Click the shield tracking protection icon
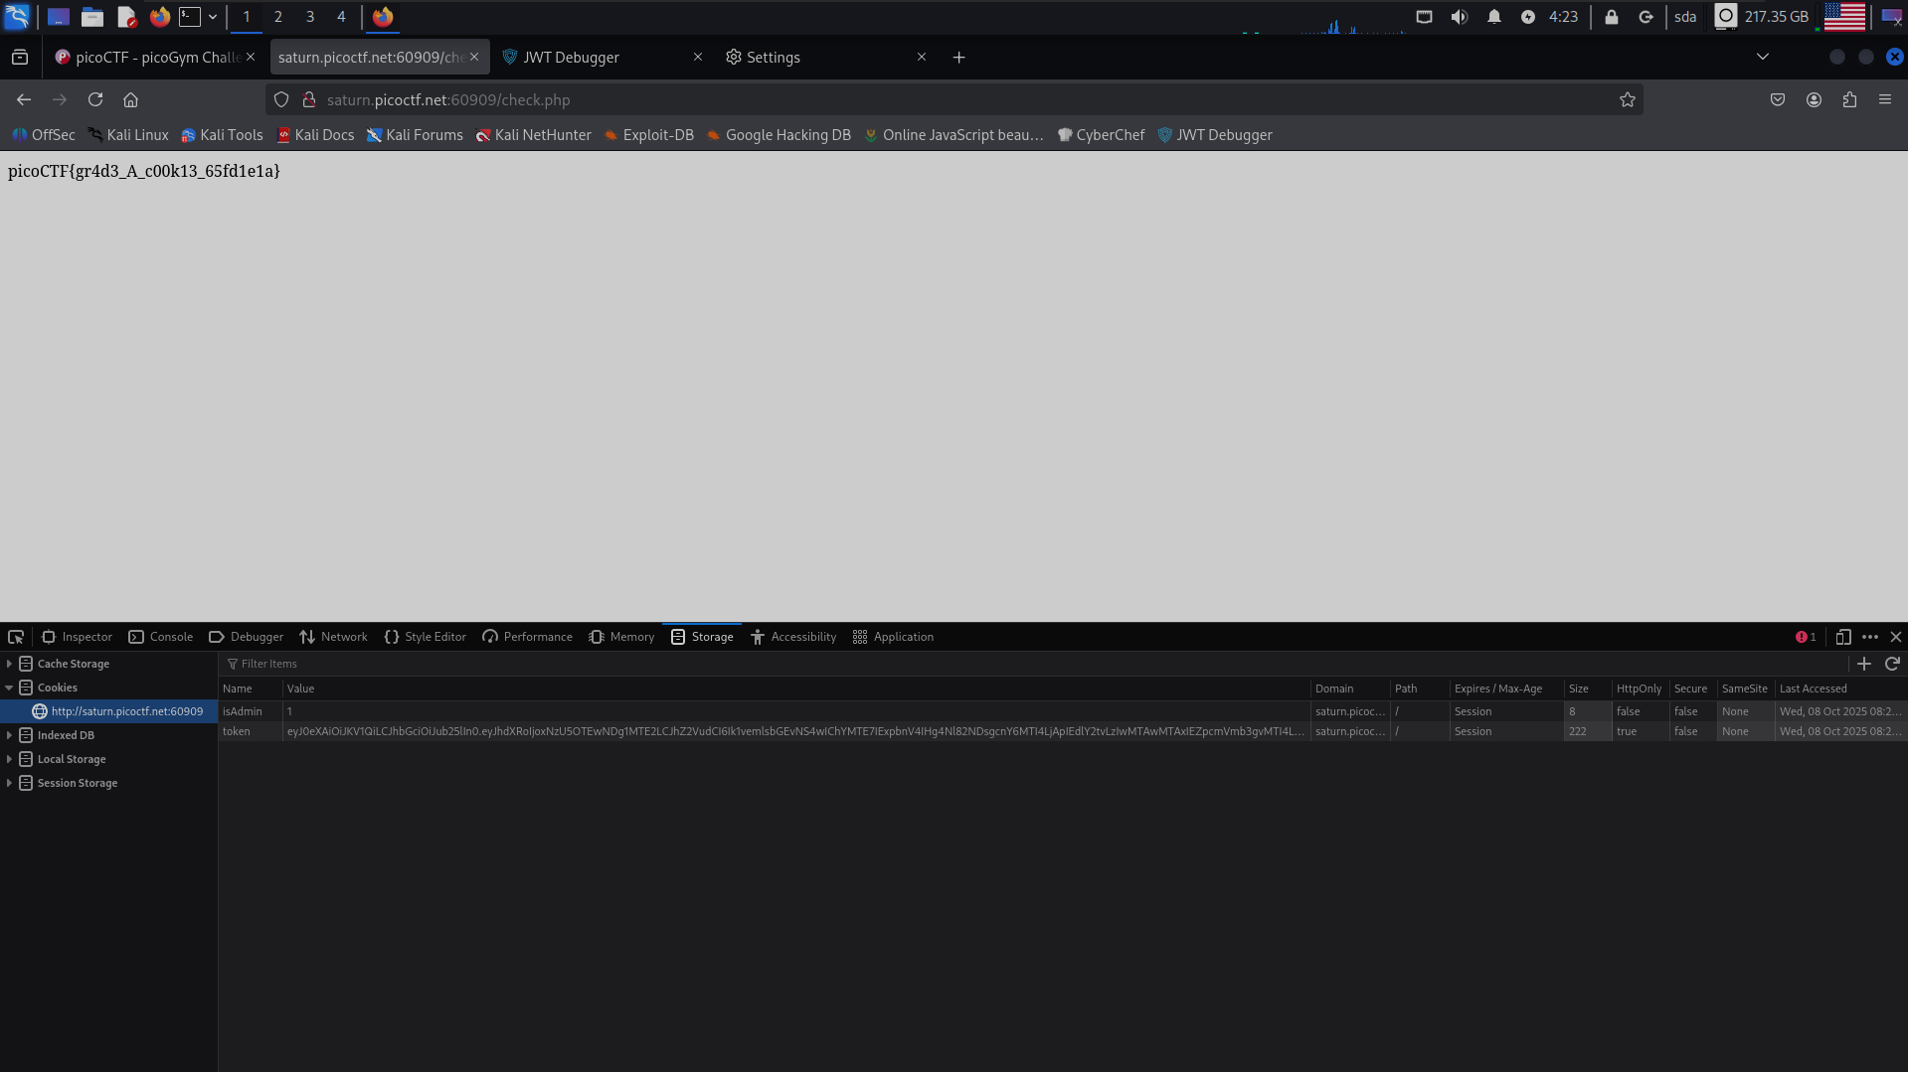The image size is (1908, 1072). (281, 99)
